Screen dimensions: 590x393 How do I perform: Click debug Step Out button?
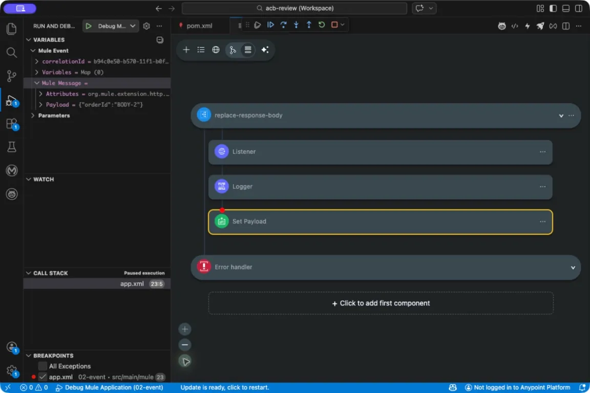pos(309,25)
